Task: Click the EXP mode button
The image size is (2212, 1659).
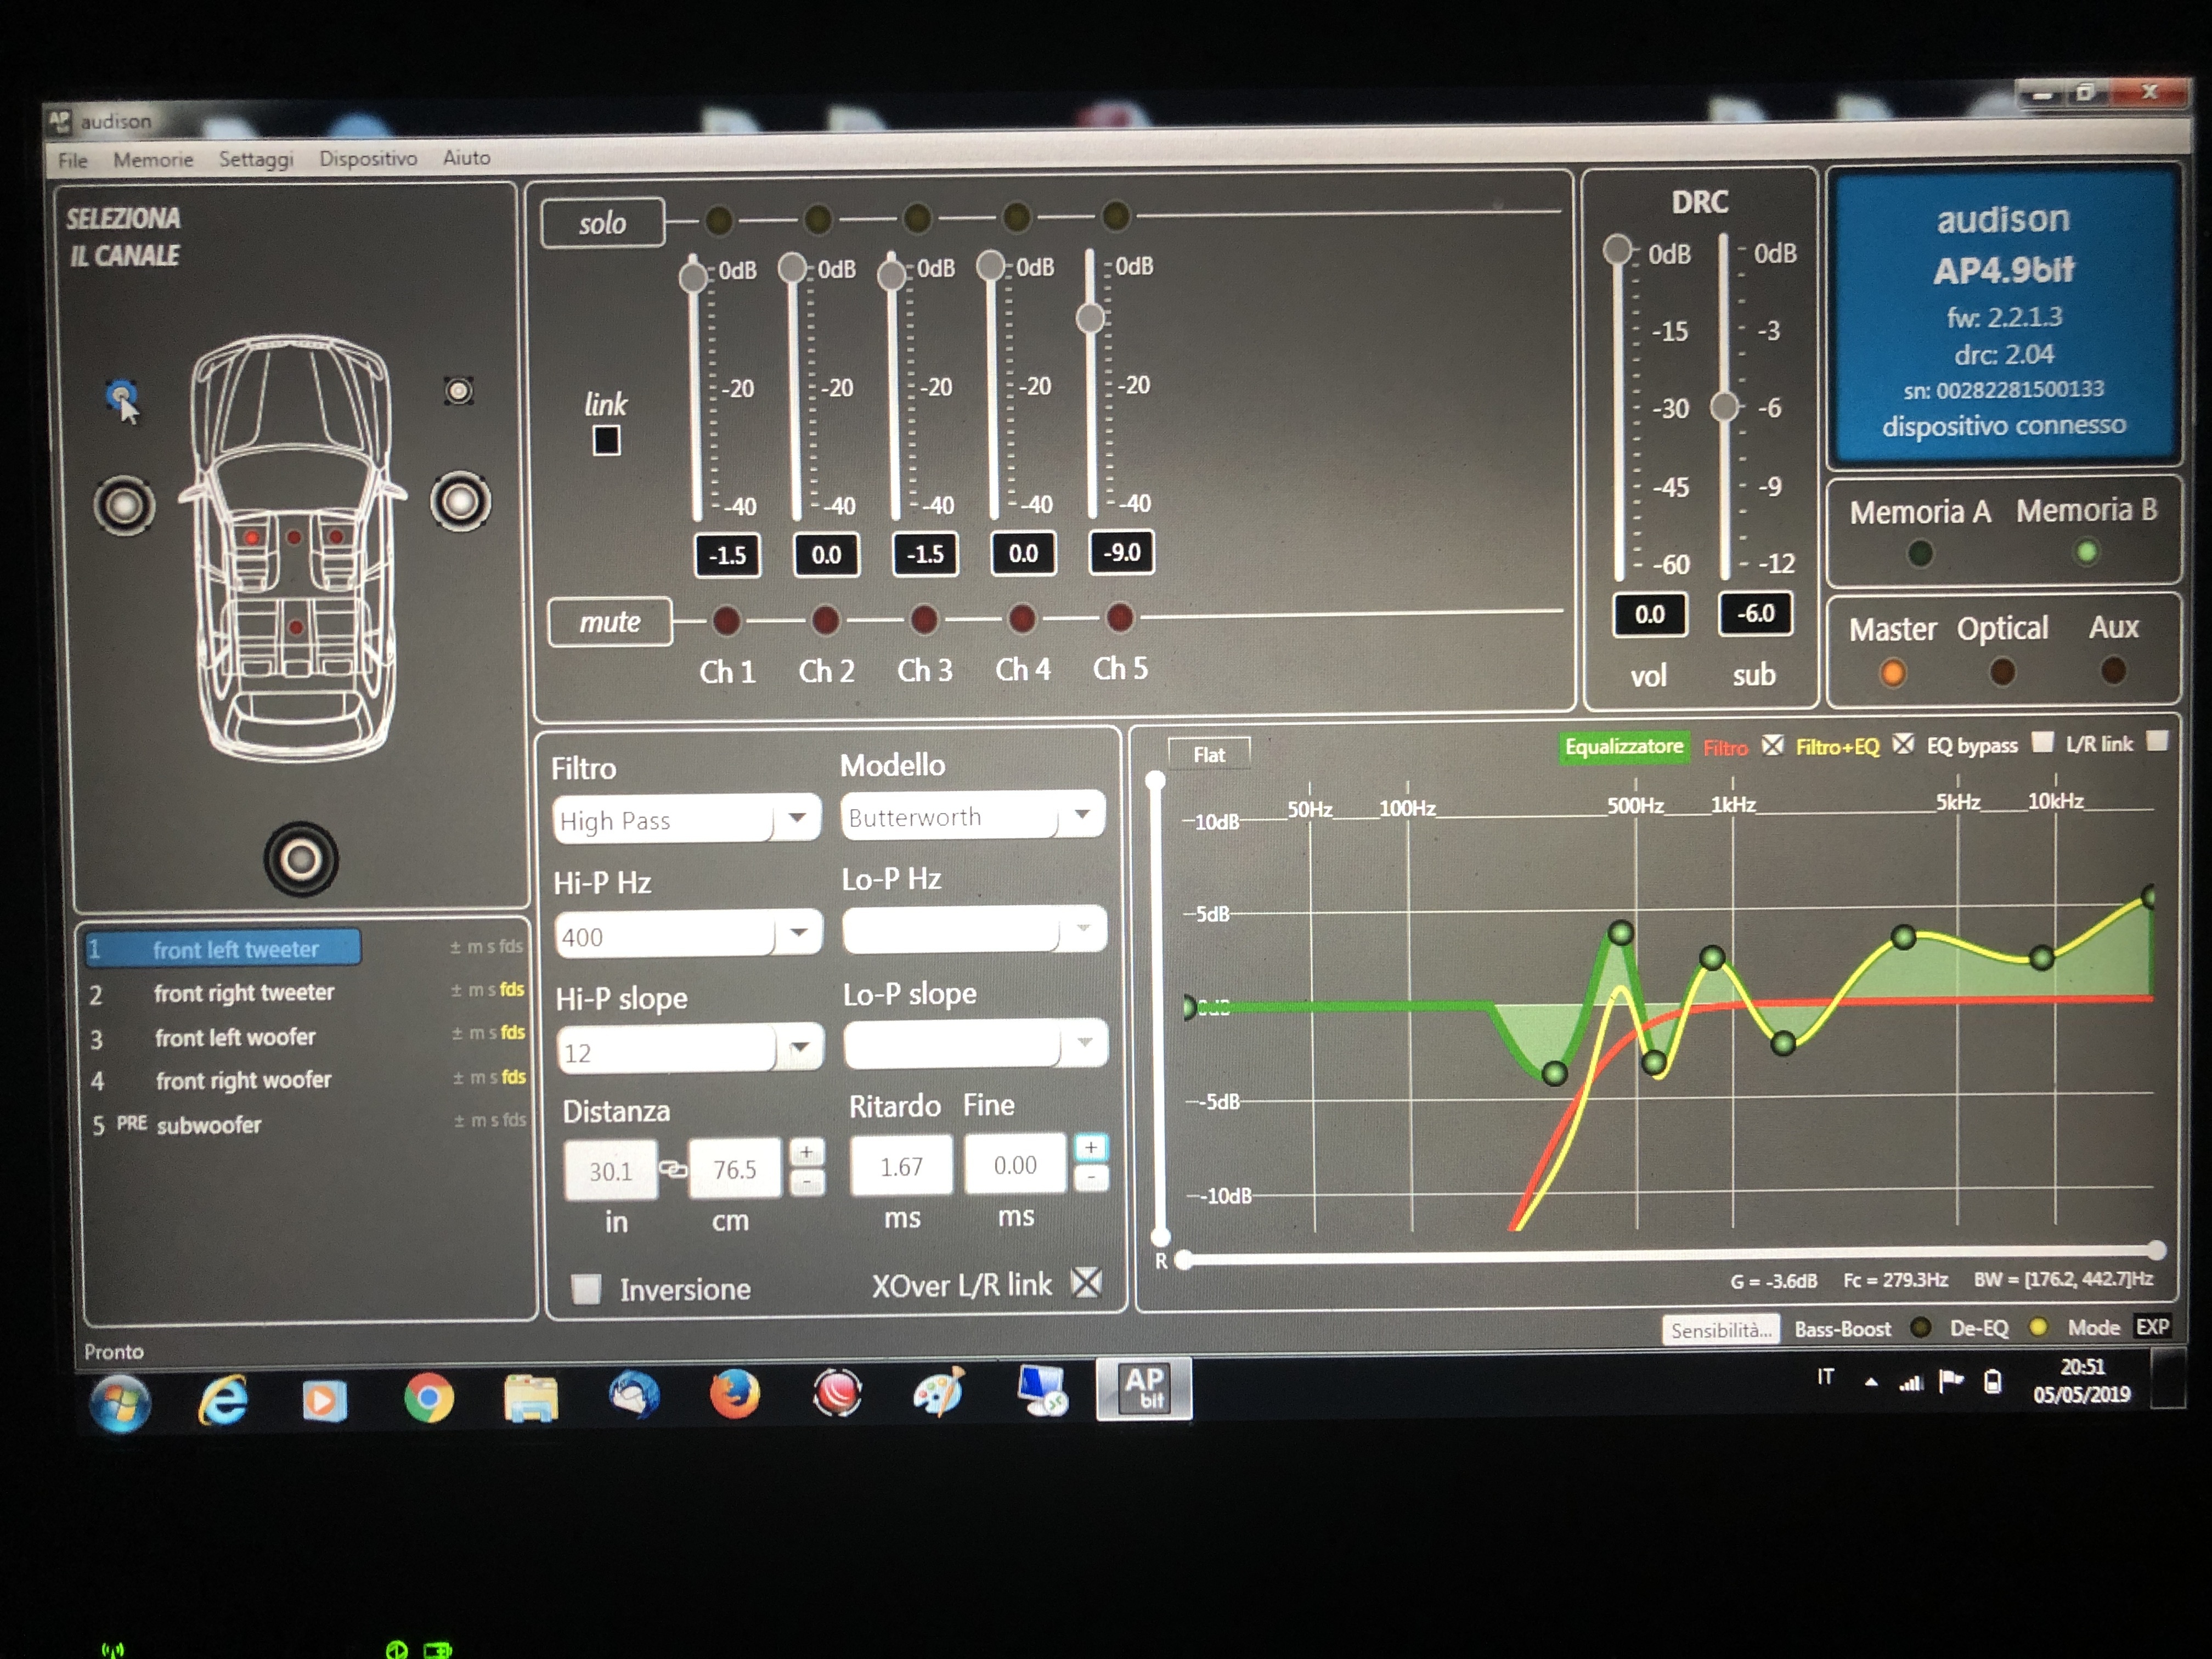Action: pyautogui.click(x=2152, y=1327)
